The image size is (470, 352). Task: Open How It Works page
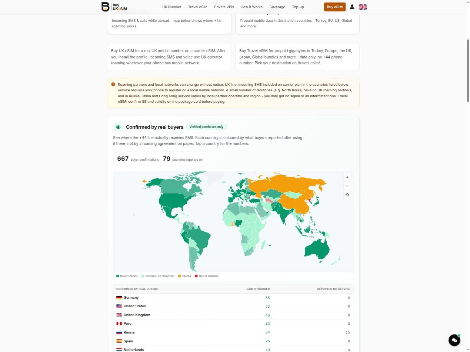pyautogui.click(x=251, y=7)
